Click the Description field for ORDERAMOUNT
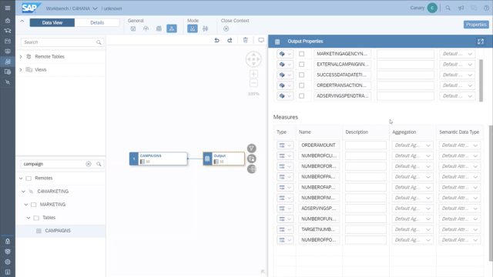The height and width of the screenshot is (277, 493). pyautogui.click(x=366, y=145)
